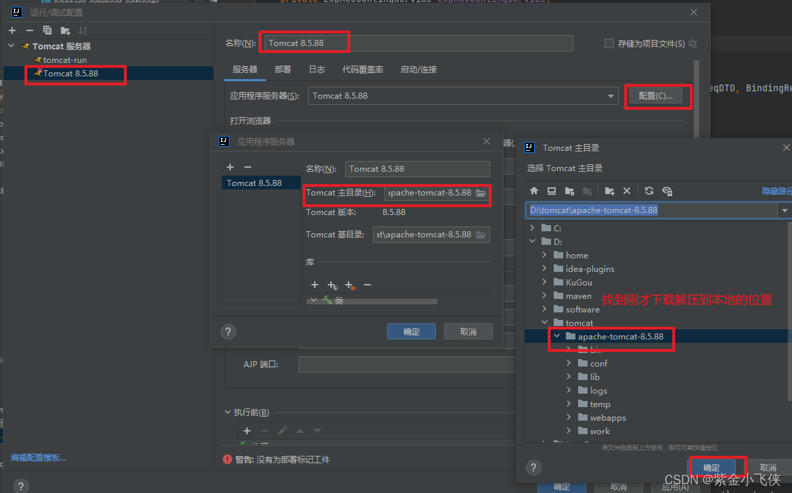Click the plus icon in 应用程序服务器 dialog
The width and height of the screenshot is (792, 493).
[230, 167]
